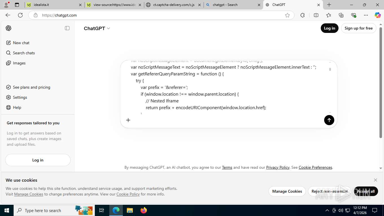The image size is (384, 216).
Task: Add attachment with the plus icon
Action: (x=128, y=120)
